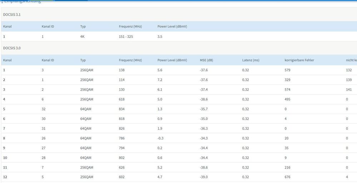Click the 676 correctable errors value
This screenshot has height=183, width=357.
(288, 177)
